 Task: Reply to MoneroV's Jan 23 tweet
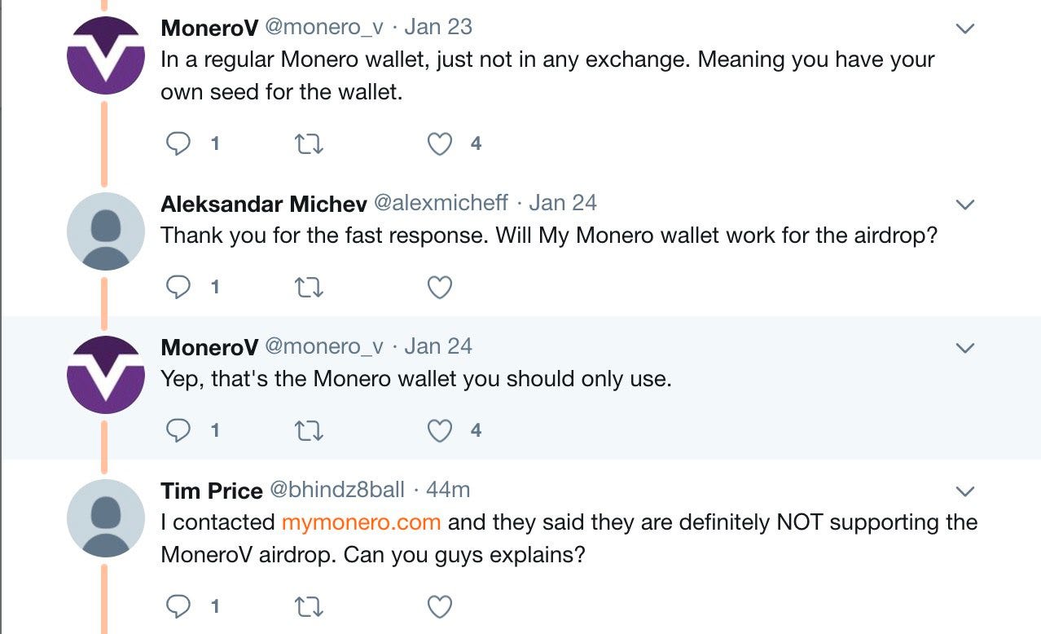pyautogui.click(x=178, y=143)
